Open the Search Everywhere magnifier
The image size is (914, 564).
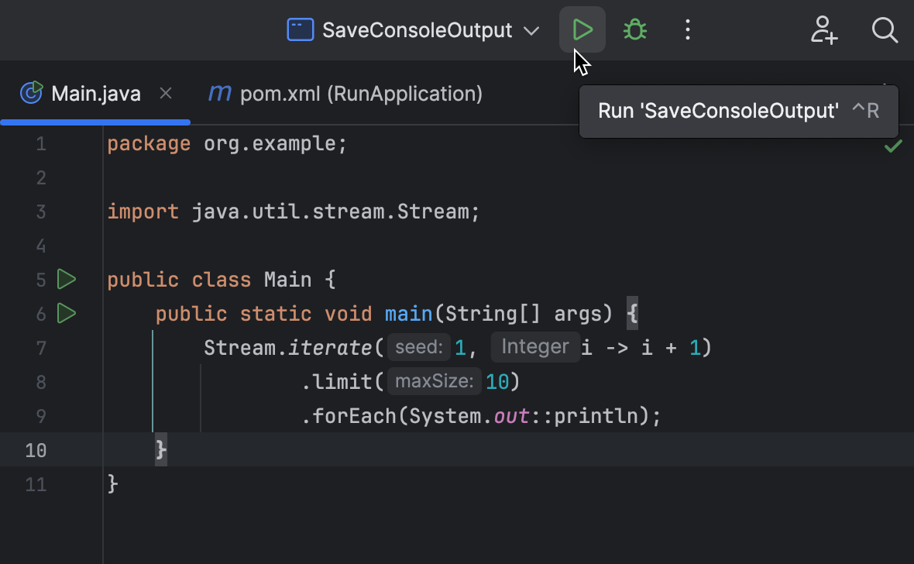(x=885, y=29)
